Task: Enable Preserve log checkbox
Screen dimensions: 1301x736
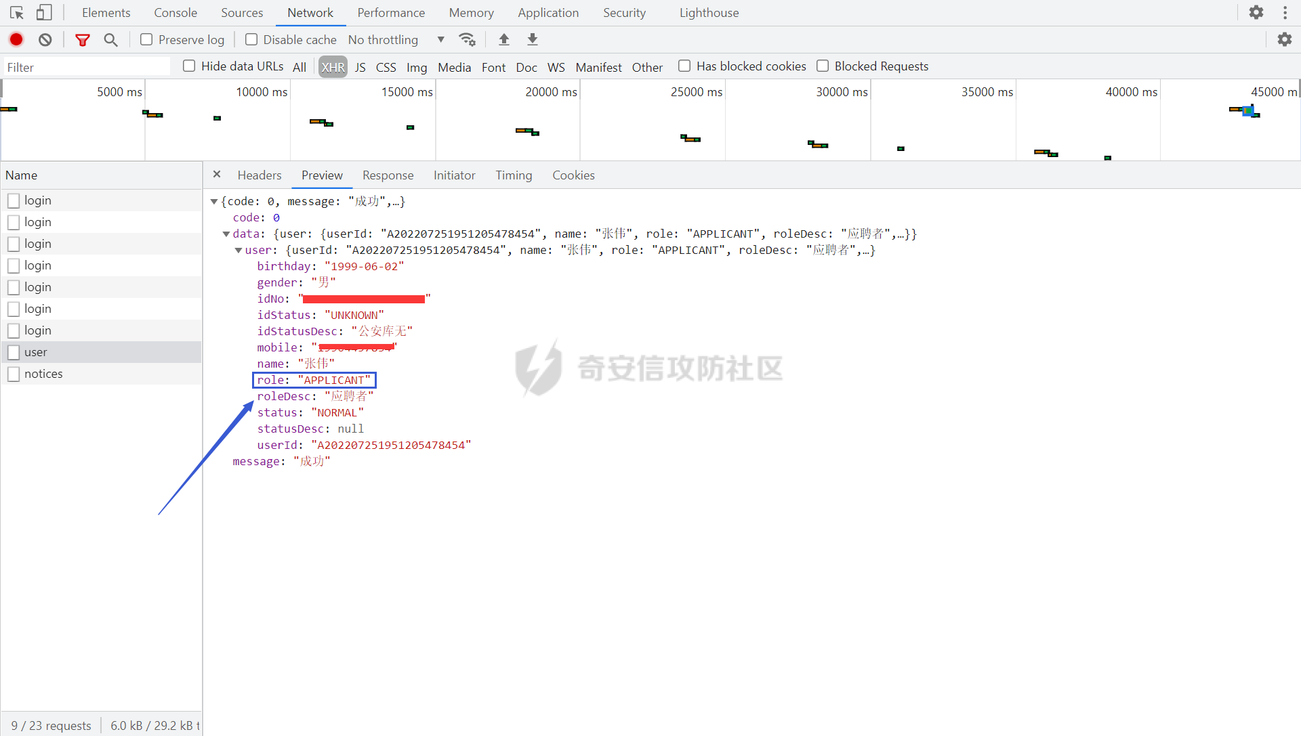Action: (x=146, y=39)
